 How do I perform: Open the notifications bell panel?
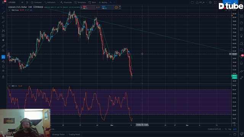pyautogui.click(x=241, y=63)
